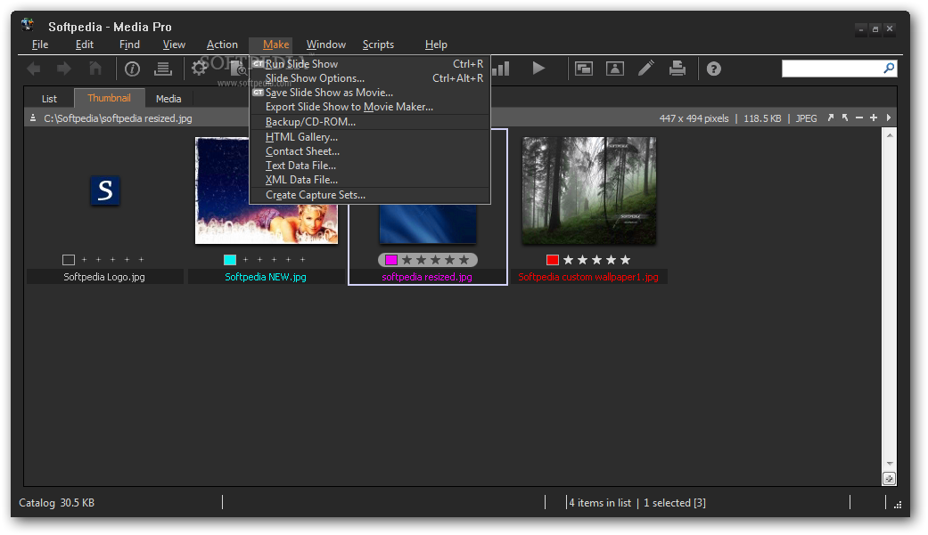Open the Find menu
This screenshot has width=928, height=535.
tap(129, 45)
